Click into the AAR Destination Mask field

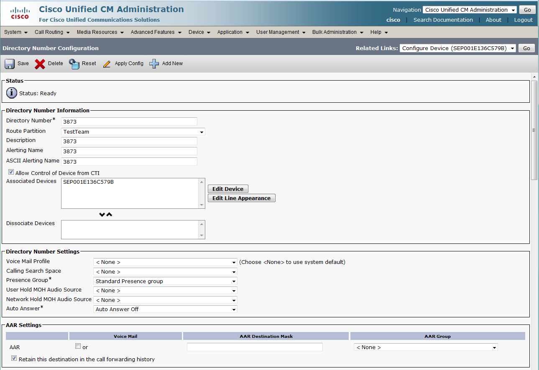pyautogui.click(x=255, y=347)
